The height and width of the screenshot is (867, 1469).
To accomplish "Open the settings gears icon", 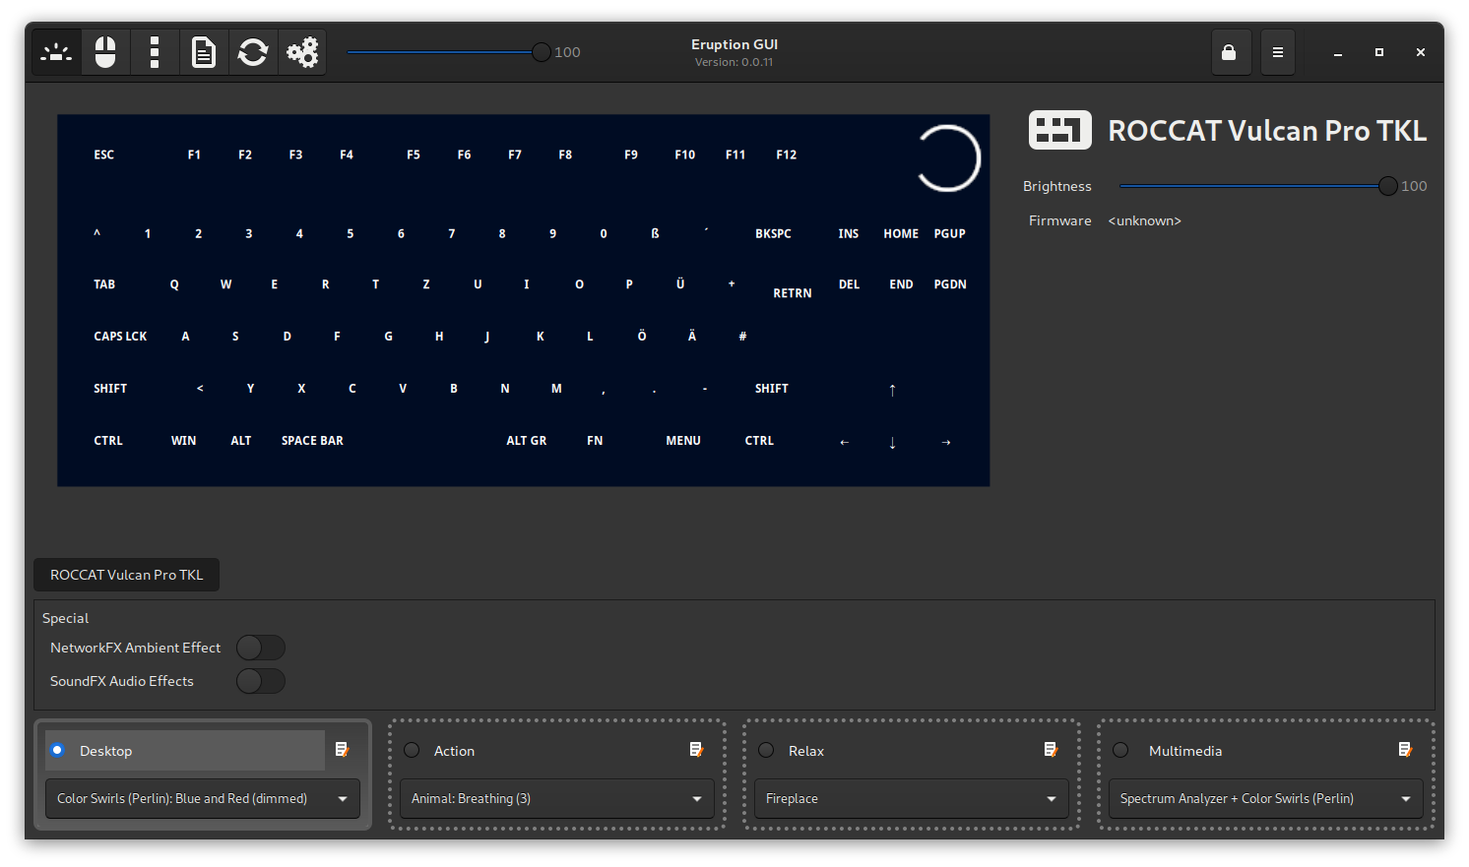I will point(302,52).
